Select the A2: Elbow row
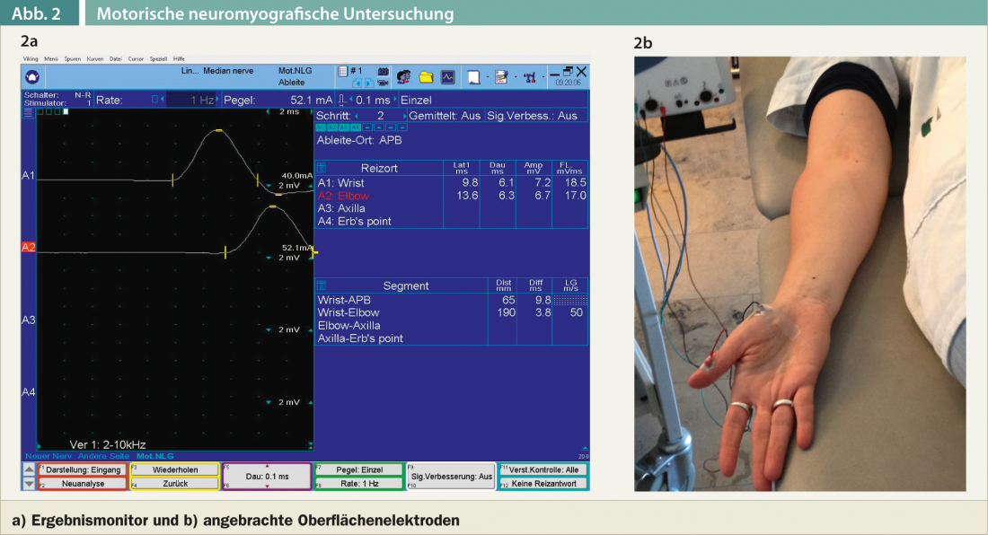Image resolution: width=988 pixels, height=535 pixels. click(x=343, y=196)
